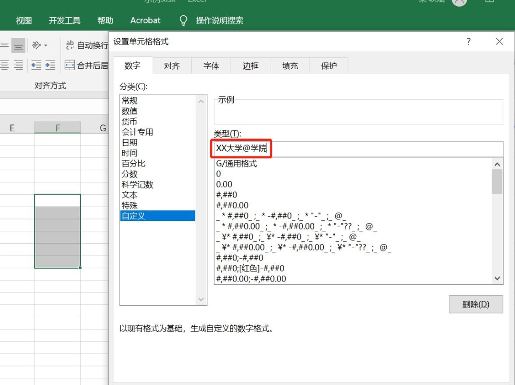515x385 pixels.
Task: Open the Acrobat ribbon tab
Action: [x=145, y=21]
